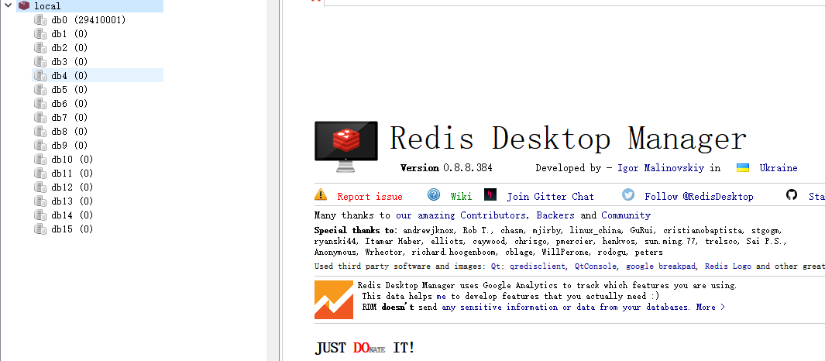Click the Twitter bird icon
The height and width of the screenshot is (361, 825).
[628, 194]
